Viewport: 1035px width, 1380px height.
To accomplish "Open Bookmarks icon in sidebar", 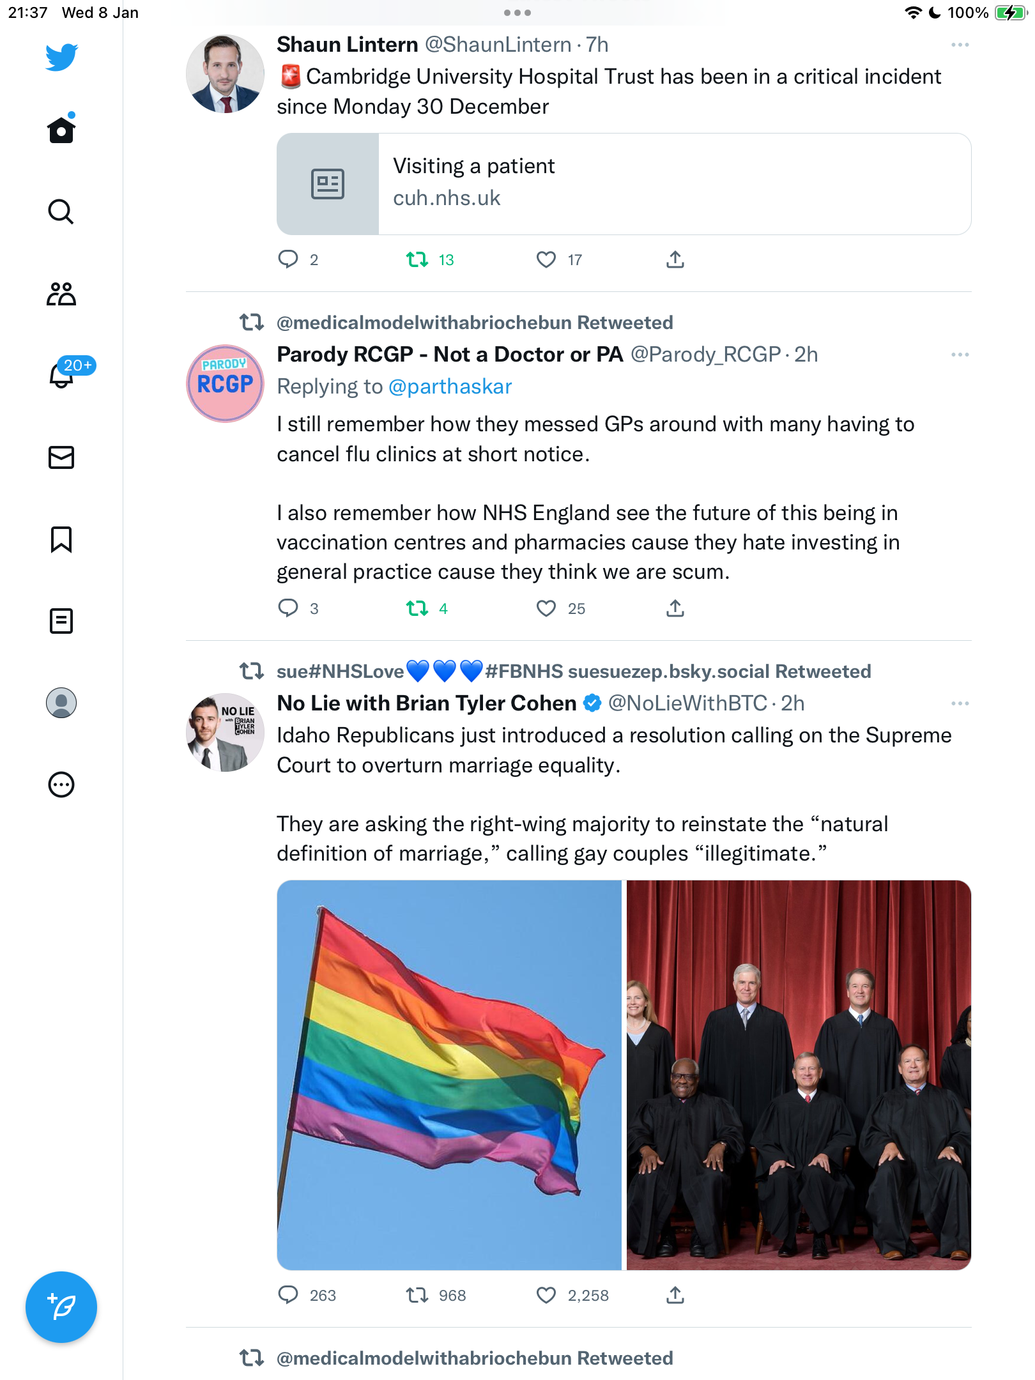I will point(61,539).
